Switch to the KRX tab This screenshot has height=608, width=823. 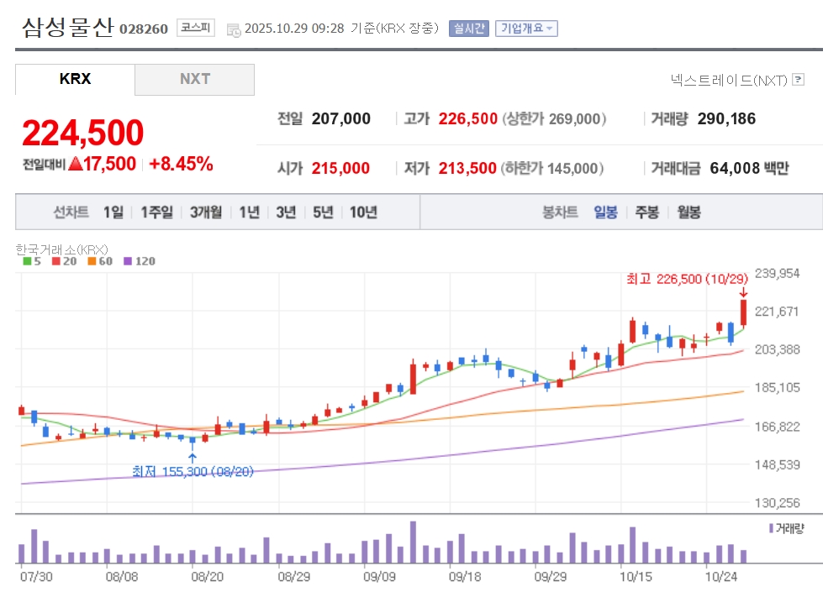tap(75, 80)
